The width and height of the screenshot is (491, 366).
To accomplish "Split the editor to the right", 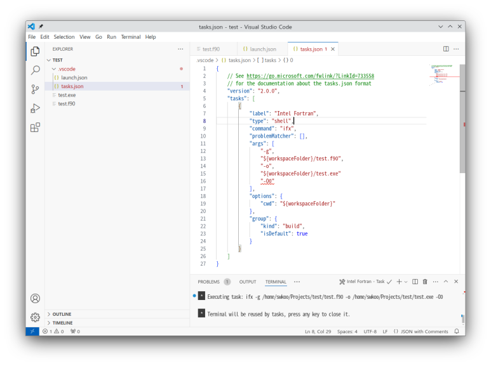I will 446,49.
